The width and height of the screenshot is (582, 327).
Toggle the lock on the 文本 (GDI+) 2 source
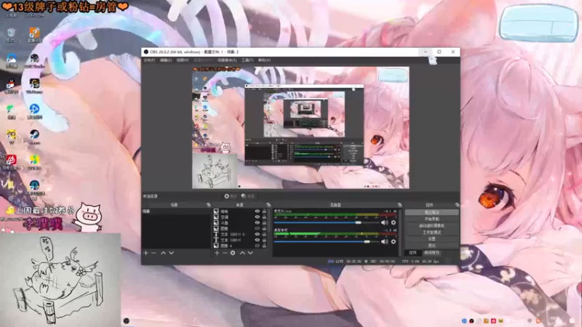coord(264,234)
